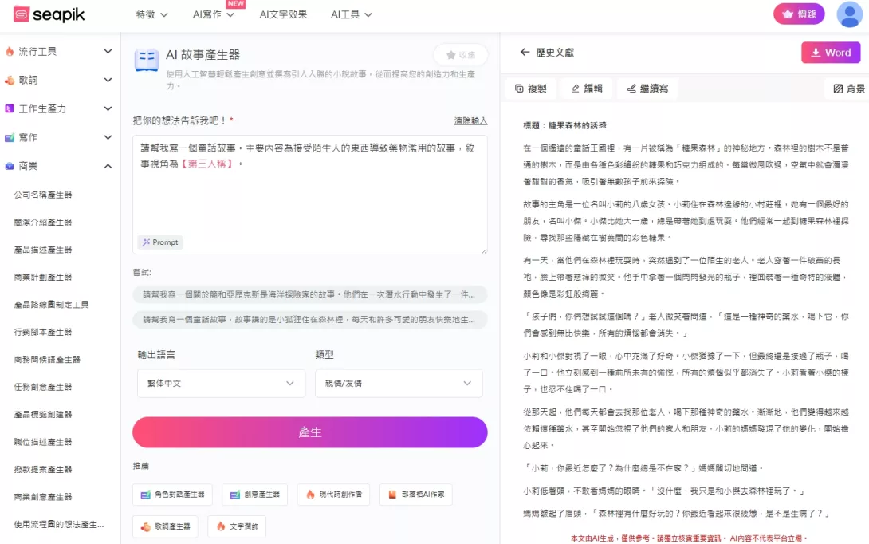
Task: Open the 輸出語言 繁體中文 dropdown
Action: (221, 384)
